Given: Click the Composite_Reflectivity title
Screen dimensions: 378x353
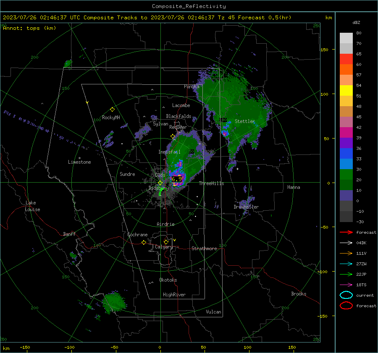Looking at the screenshot, I should (x=189, y=6).
